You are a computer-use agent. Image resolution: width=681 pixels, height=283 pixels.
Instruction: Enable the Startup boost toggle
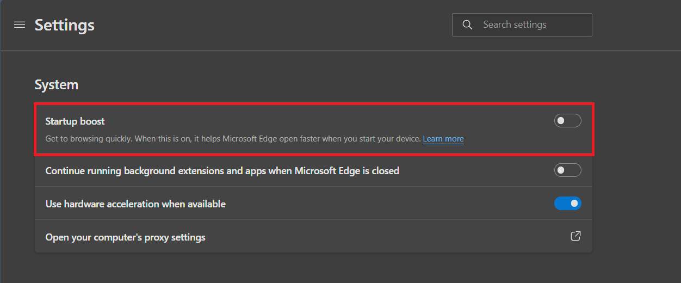coord(567,121)
